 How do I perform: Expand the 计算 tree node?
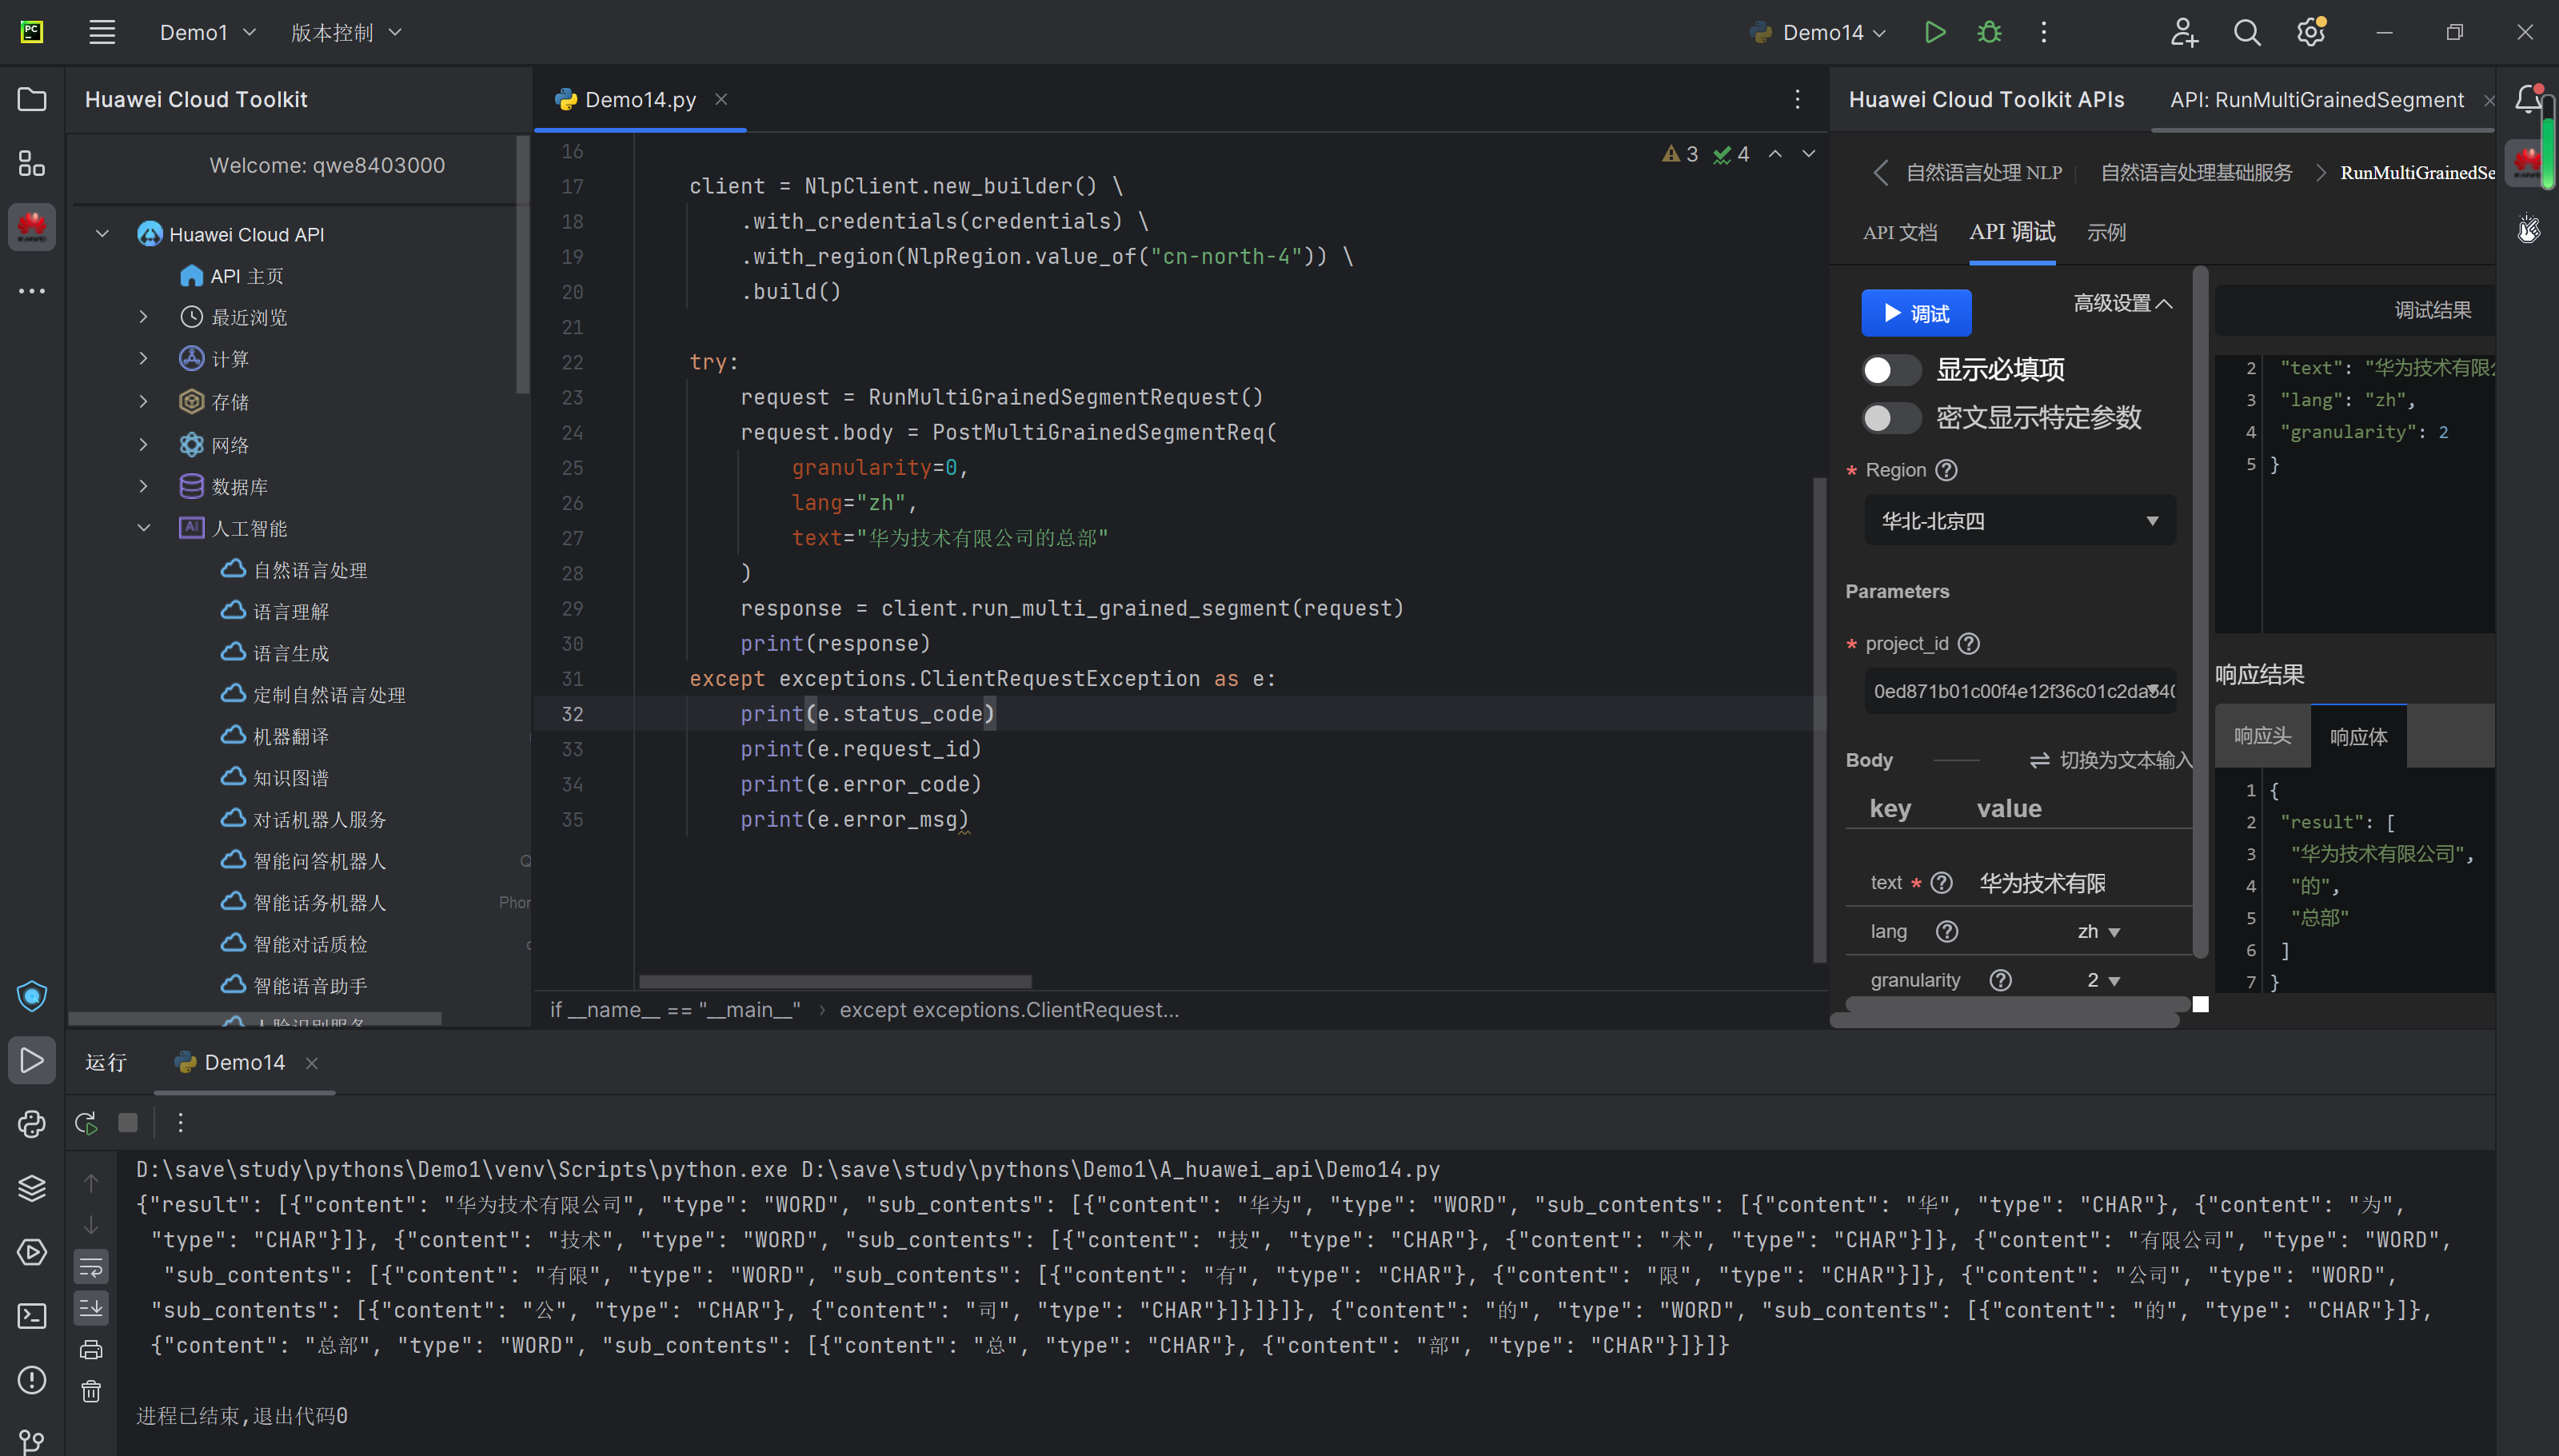point(144,359)
